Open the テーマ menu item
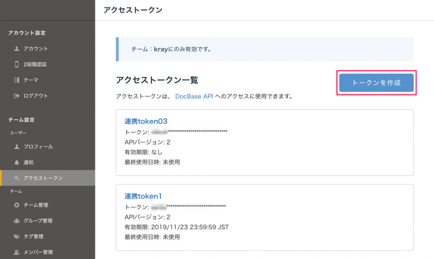 pyautogui.click(x=31, y=80)
